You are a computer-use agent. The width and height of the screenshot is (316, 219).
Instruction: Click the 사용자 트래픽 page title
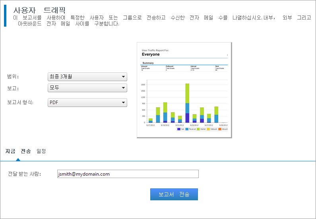[x=39, y=10]
